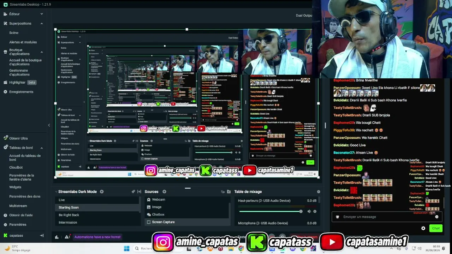452x254 pixels.
Task: Click the Obtenir Ultra icon
Action: point(5,138)
